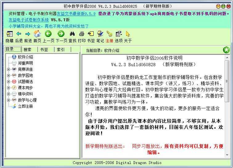
Task: Expand the 数学与心理 tree node
Action: [9, 100]
